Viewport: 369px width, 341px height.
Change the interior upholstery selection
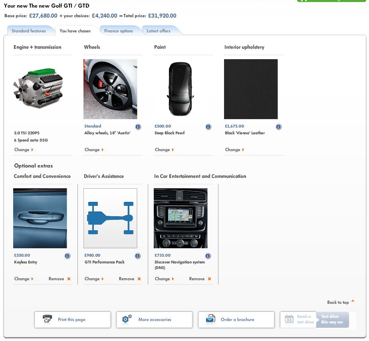click(234, 150)
